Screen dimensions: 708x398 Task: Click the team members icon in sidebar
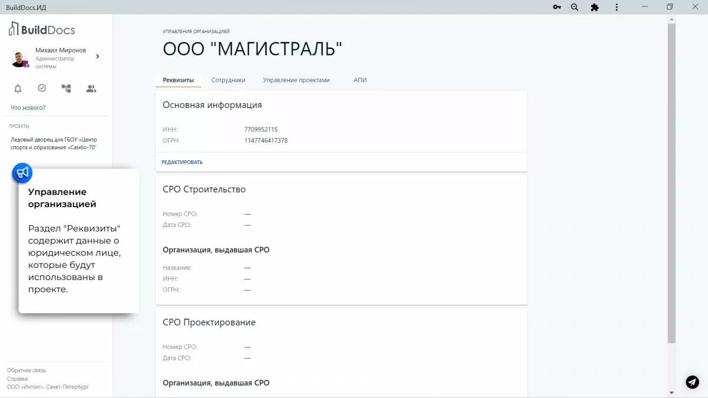point(90,88)
